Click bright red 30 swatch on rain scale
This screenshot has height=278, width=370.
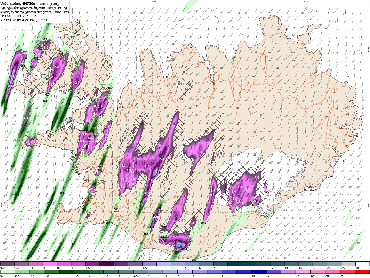point(362,272)
